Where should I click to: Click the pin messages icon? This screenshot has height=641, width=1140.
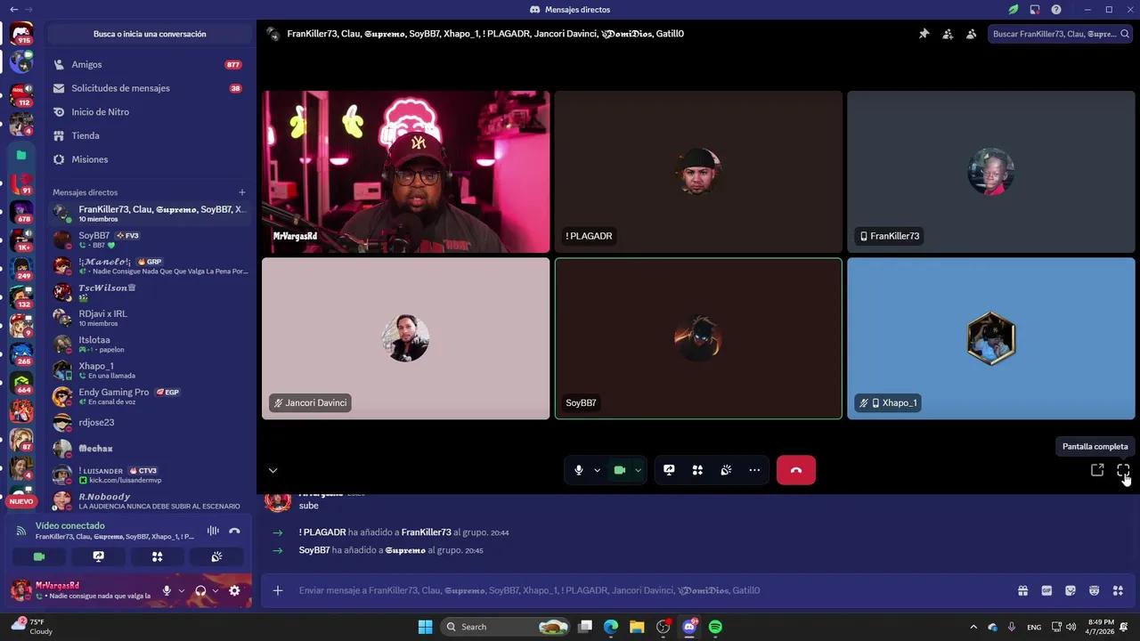tap(924, 33)
